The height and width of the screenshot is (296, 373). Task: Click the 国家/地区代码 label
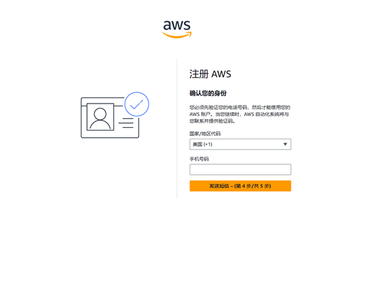coord(205,134)
